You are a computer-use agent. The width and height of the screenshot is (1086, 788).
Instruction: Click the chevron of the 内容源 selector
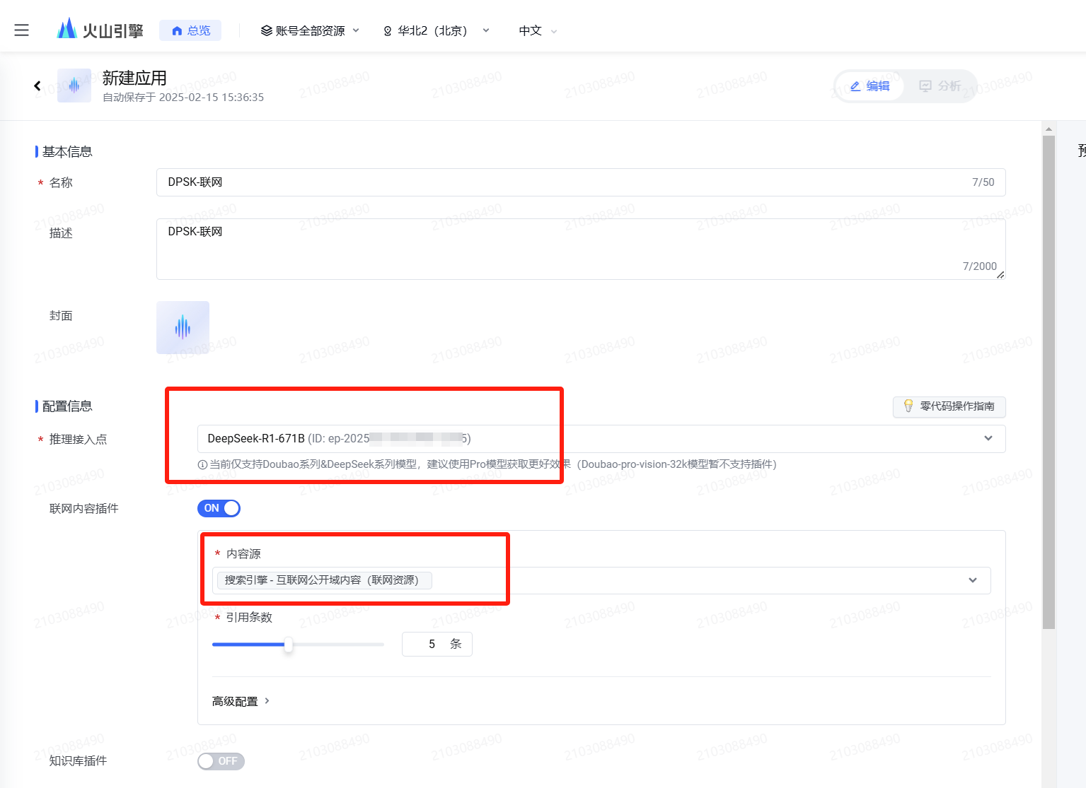pos(973,580)
